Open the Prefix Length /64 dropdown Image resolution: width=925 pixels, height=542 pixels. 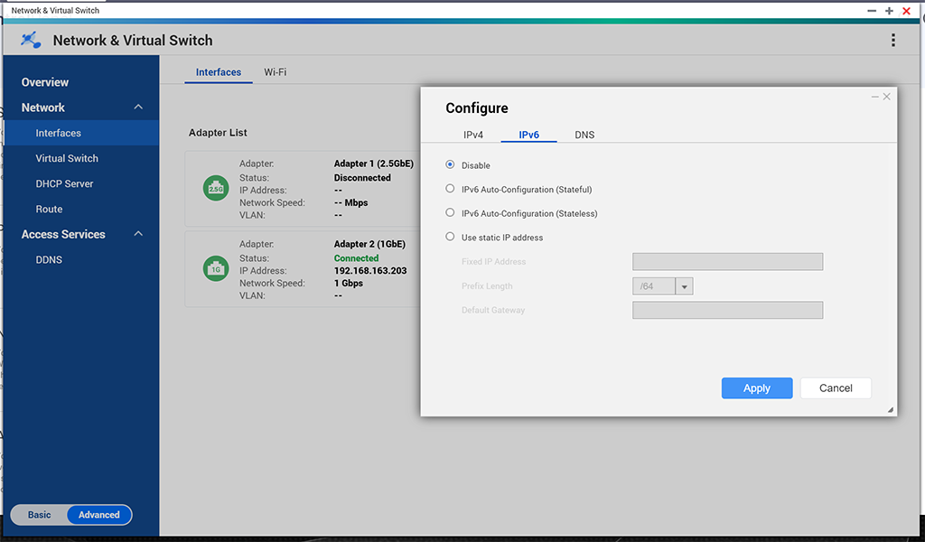[x=685, y=286]
